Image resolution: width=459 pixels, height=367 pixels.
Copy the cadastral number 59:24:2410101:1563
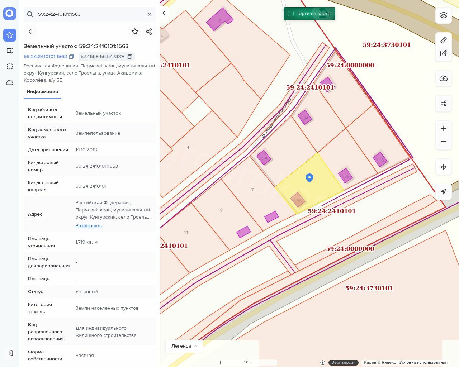(x=71, y=57)
